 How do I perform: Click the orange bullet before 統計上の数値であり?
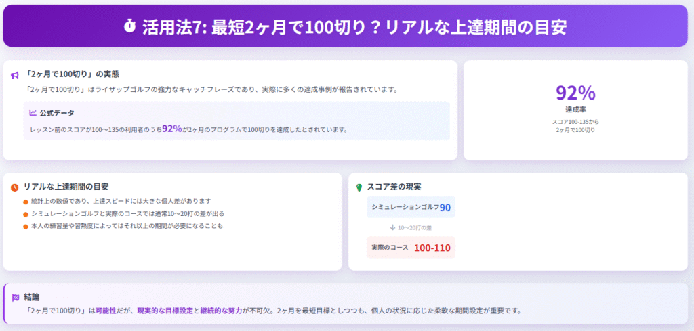click(x=26, y=202)
